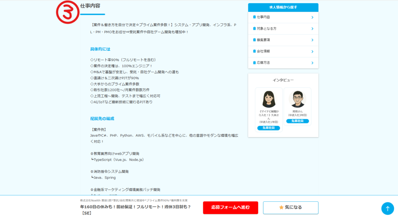Expand the 仕事内容 row chevron
This screenshot has width=398, height=218.
[x=312, y=17]
